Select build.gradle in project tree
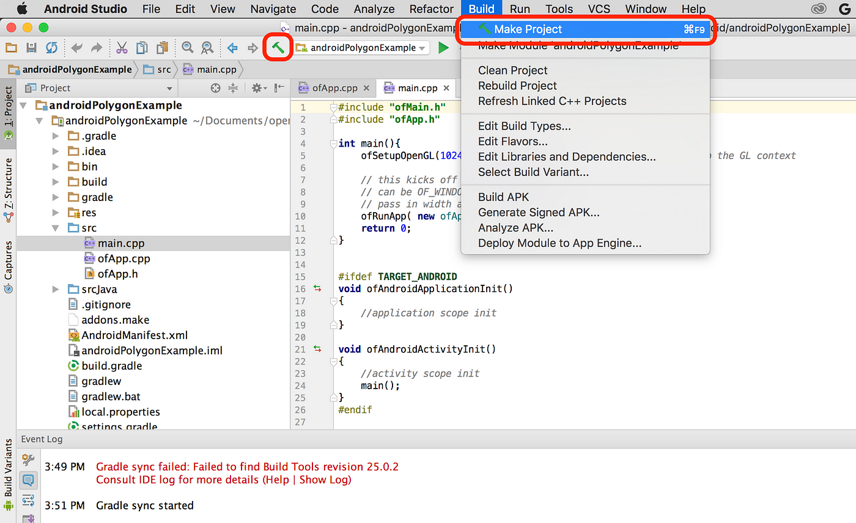 click(105, 365)
